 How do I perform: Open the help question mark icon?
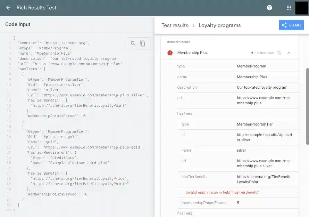pyautogui.click(x=269, y=8)
